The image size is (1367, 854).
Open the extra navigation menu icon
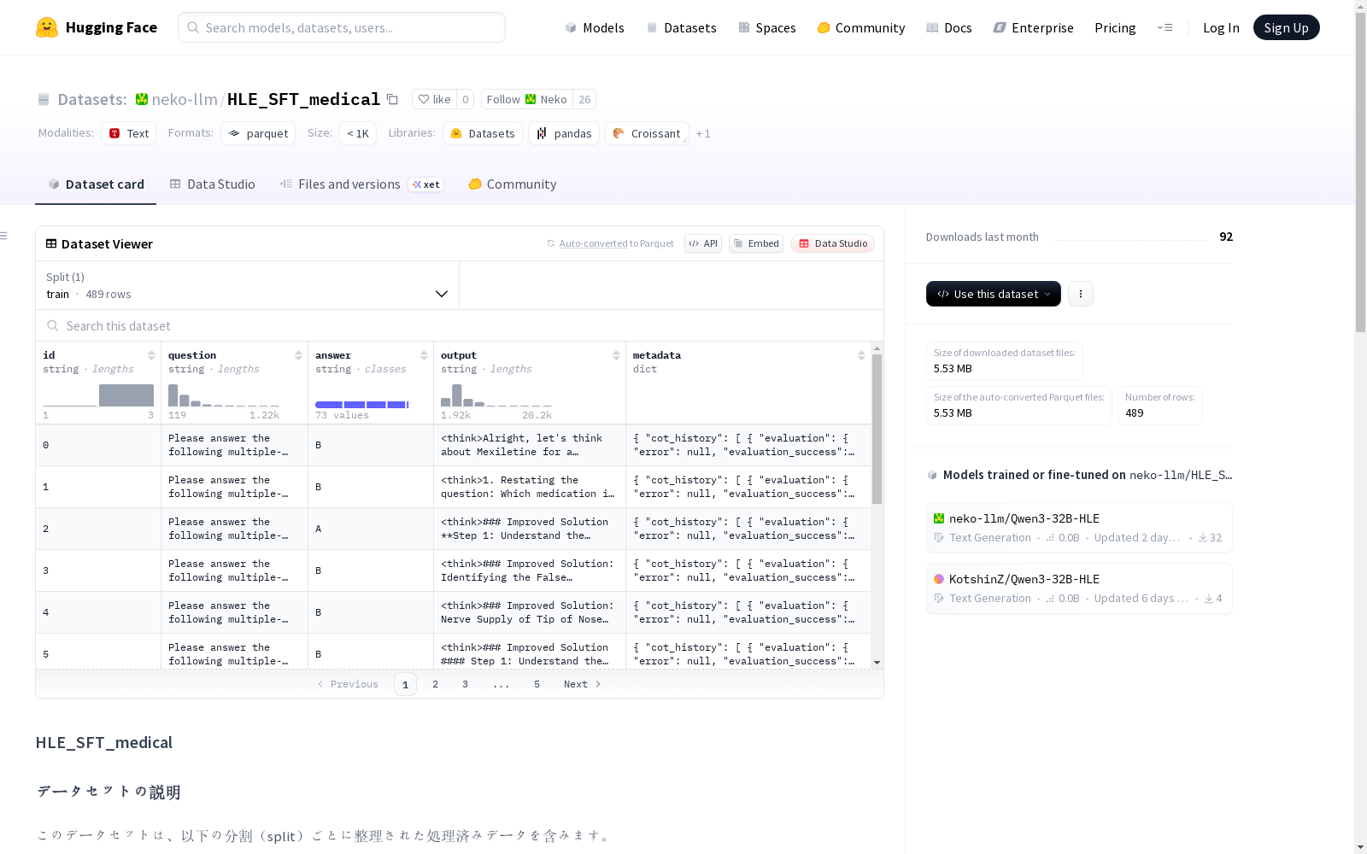(1165, 27)
